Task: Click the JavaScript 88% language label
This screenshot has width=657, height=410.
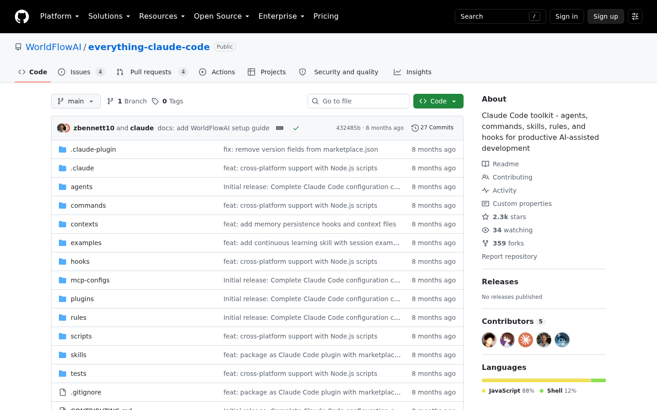Action: point(508,391)
